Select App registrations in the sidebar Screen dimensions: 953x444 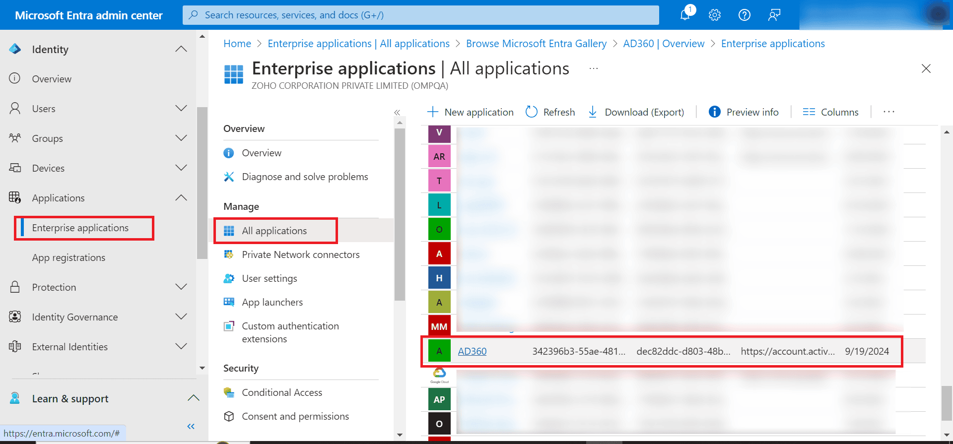click(x=68, y=257)
